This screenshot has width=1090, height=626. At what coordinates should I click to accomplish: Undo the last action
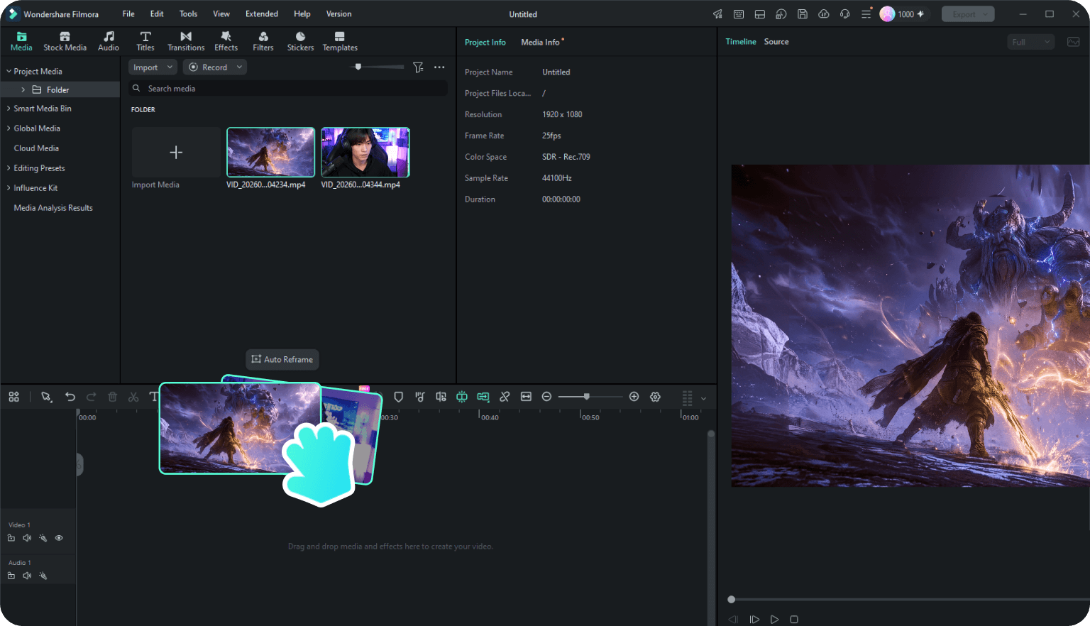tap(70, 397)
